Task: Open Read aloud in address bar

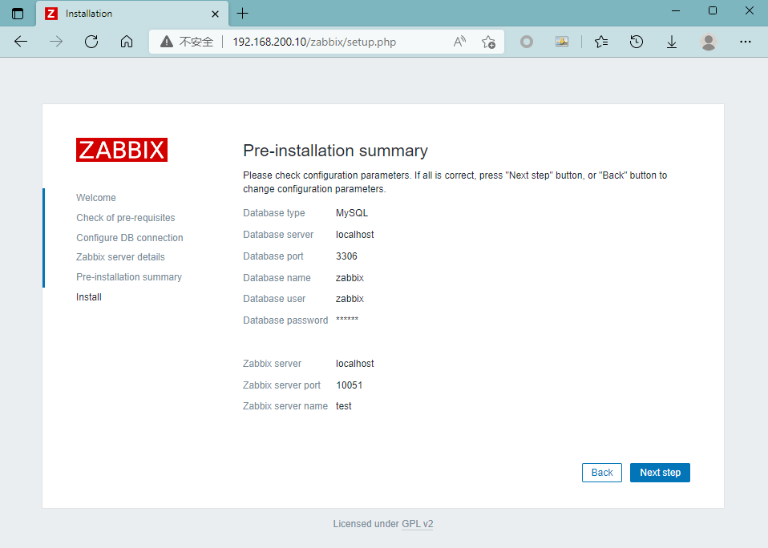Action: [x=459, y=42]
